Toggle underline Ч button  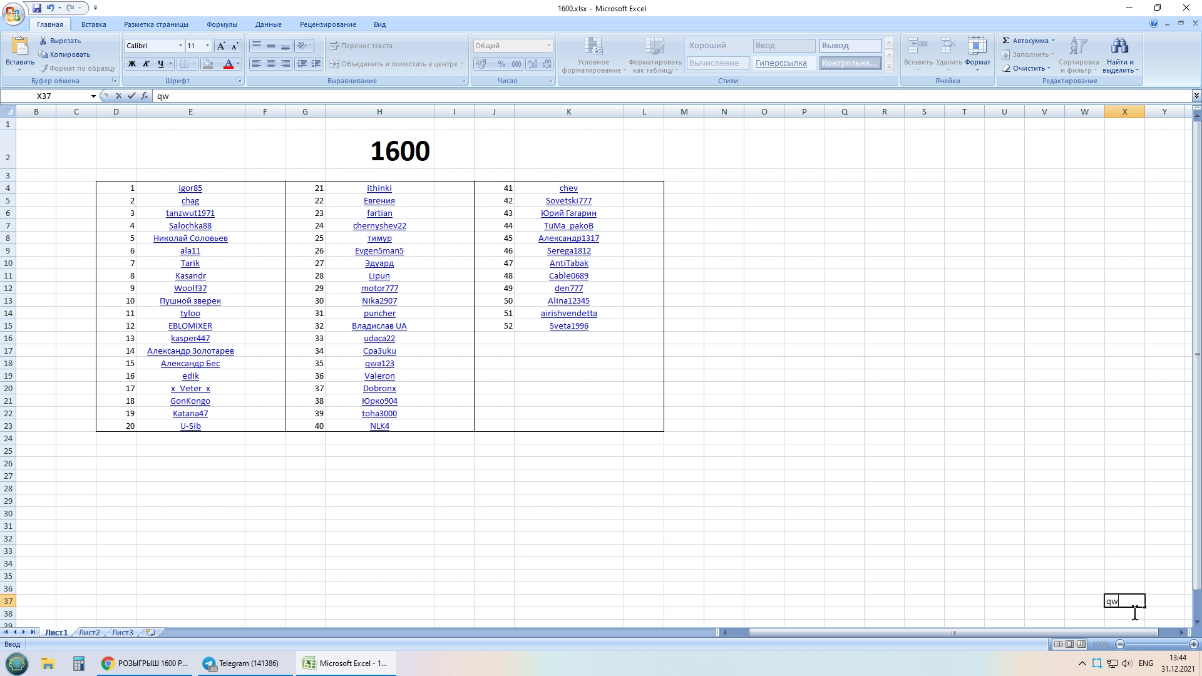point(160,64)
